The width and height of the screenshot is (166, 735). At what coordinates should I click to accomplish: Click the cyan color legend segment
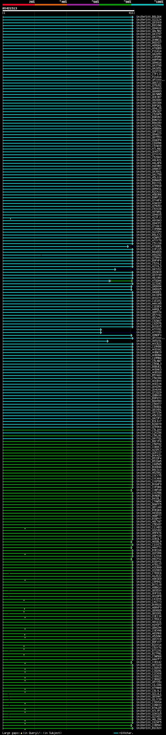[x=147, y=5]
